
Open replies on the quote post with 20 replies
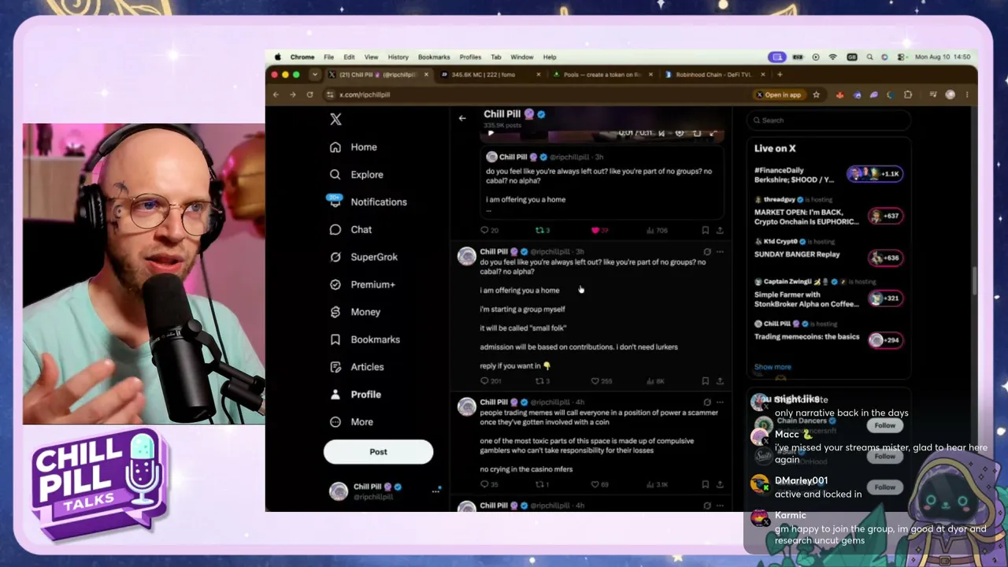coord(489,231)
